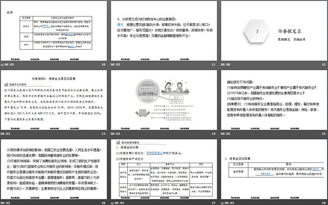Image resolution: width=328 pixels, height=205 pixels.
Task: Select slide 16 thumbnail with dense paragraph text
Action: point(54,169)
